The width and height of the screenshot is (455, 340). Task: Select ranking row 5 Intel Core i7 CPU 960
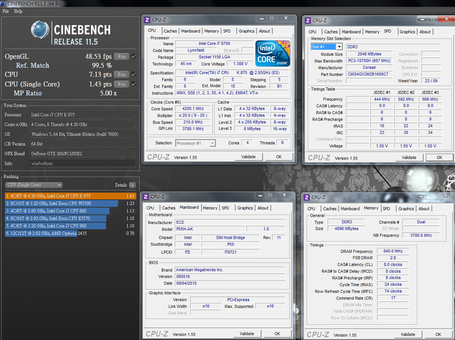(x=70, y=226)
